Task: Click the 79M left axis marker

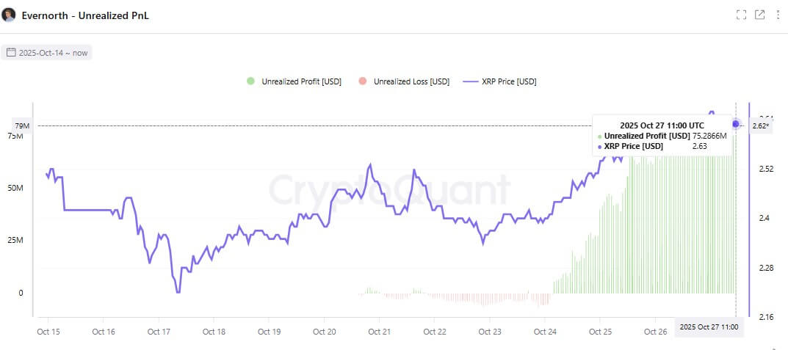Action: click(22, 126)
